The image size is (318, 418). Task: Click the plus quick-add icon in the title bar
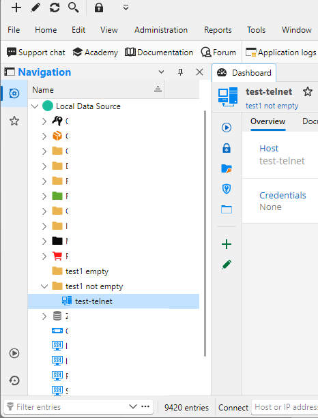point(16,8)
